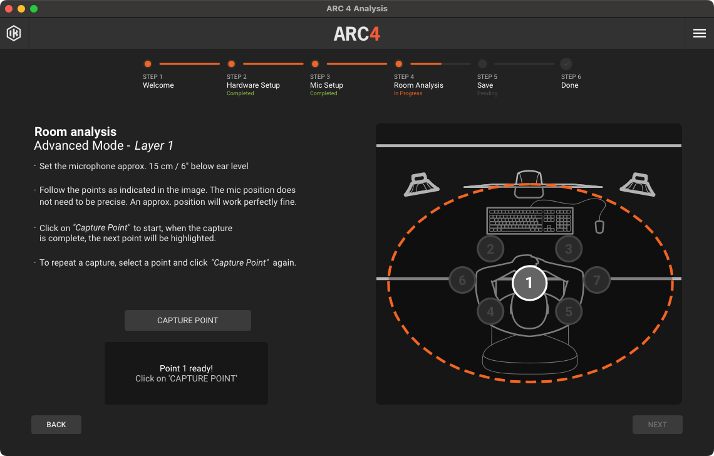The image size is (714, 456).
Task: Click the 'Completed' status under Mic Setup
Action: click(324, 93)
